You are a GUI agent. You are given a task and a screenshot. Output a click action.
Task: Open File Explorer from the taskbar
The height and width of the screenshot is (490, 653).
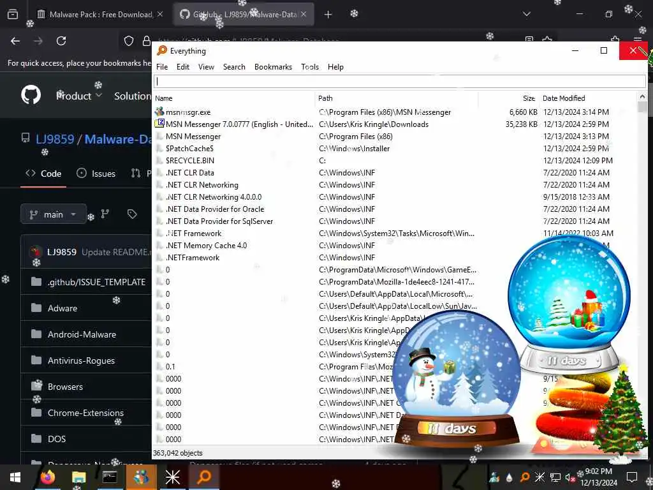(78, 477)
